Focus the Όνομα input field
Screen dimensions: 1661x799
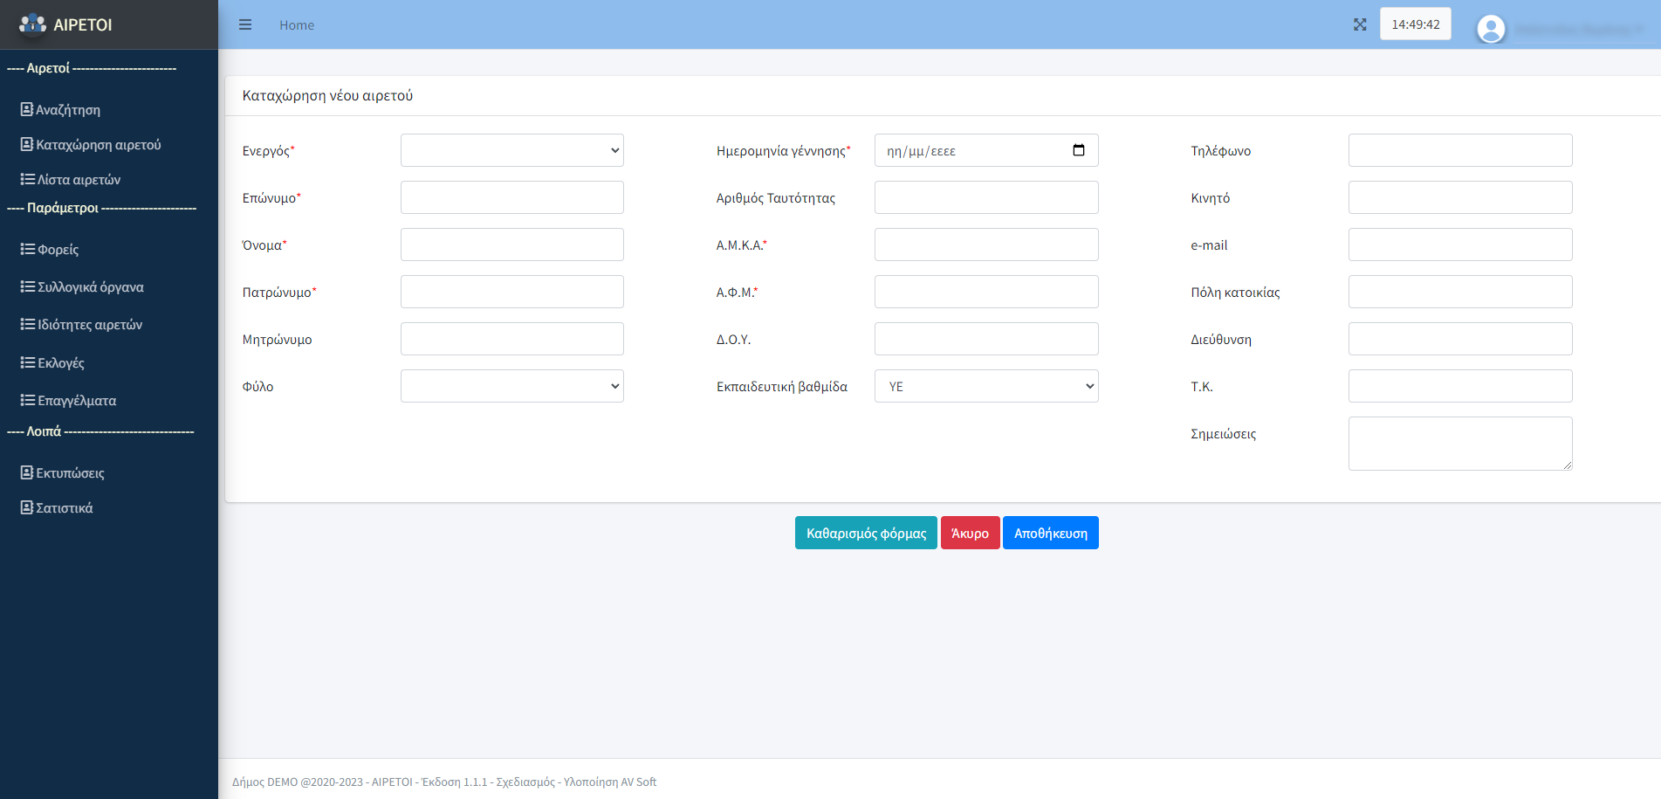tap(512, 245)
